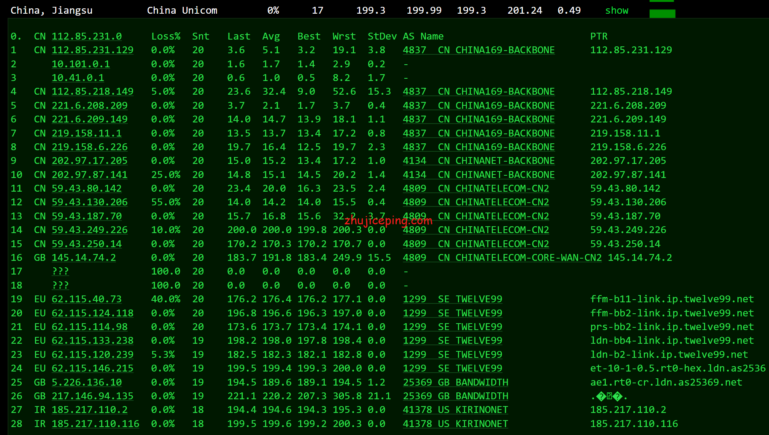Open IP link 112.85.231.129
Image resolution: width=769 pixels, height=435 pixels.
[x=92, y=50]
